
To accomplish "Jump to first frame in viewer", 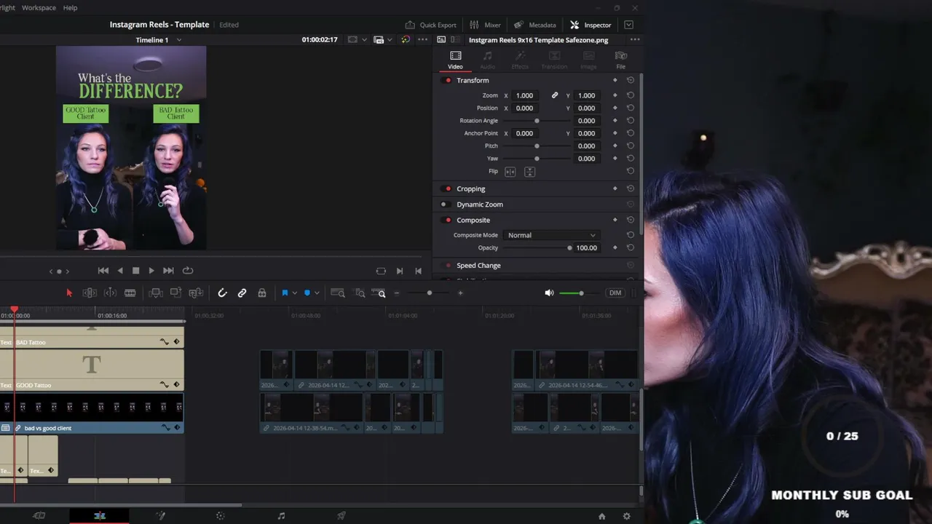I will click(x=103, y=271).
